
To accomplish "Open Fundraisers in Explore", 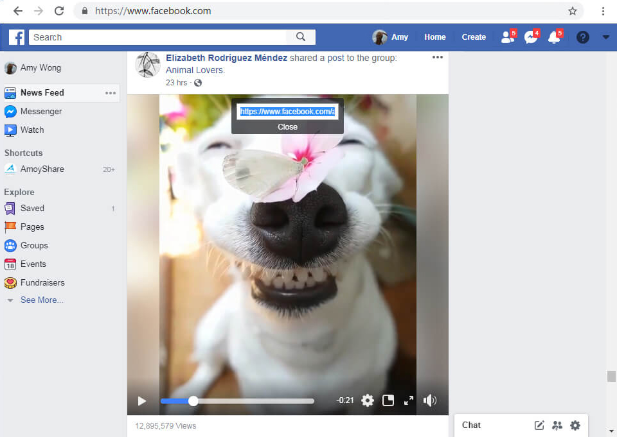I will (35, 282).
